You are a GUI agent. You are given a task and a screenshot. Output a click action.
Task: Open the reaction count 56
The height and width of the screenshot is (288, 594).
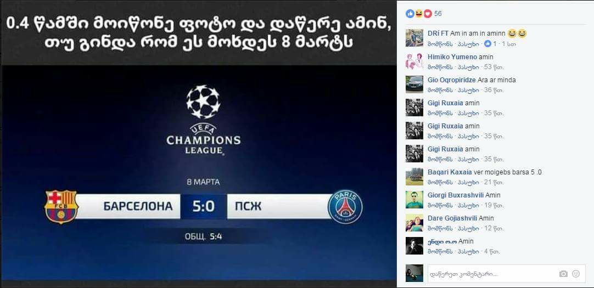pos(438,14)
